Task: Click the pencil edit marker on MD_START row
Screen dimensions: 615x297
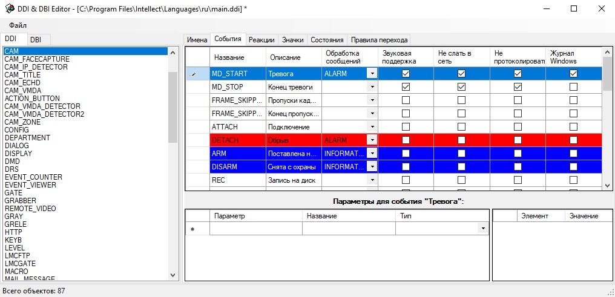Action: [192, 74]
